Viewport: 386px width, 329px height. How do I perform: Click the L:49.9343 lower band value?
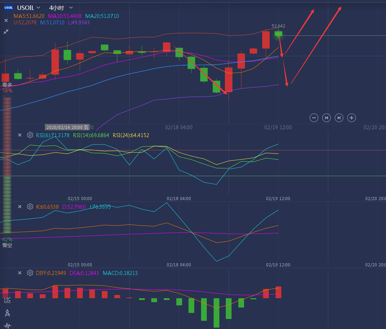[x=79, y=23]
